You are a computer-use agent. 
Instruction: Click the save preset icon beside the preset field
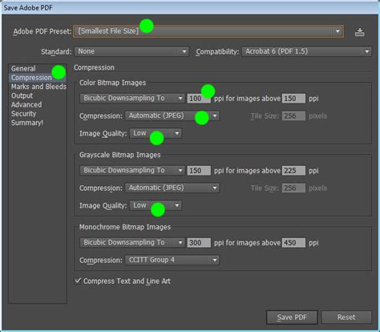click(x=360, y=32)
